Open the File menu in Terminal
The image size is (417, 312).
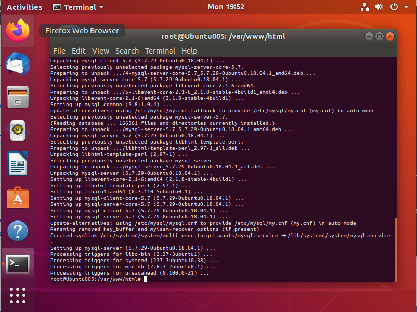click(59, 51)
